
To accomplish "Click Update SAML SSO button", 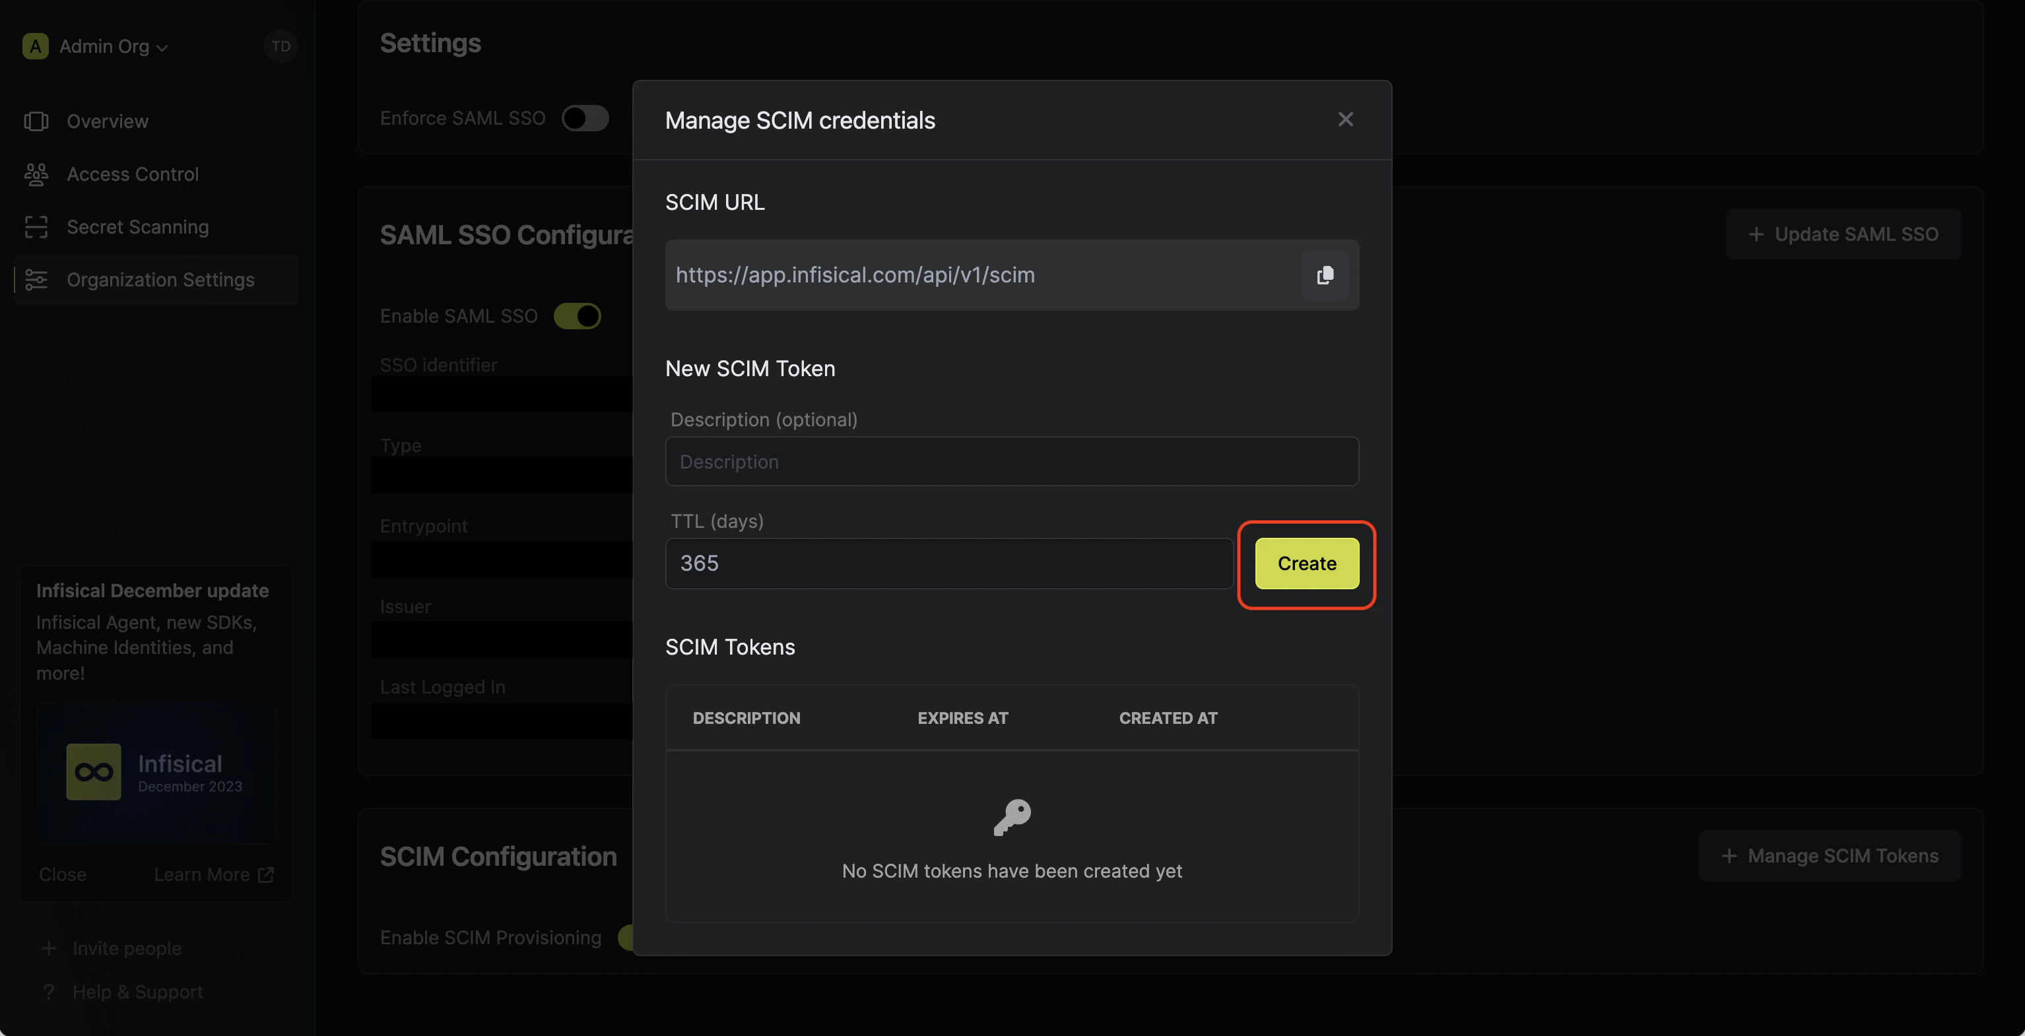I will click(1843, 234).
